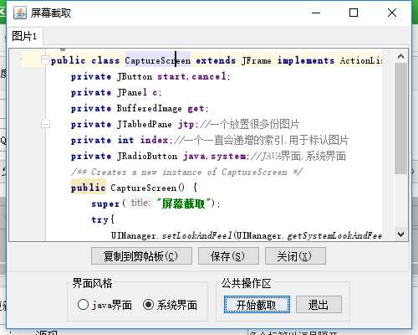This screenshot has height=335, width=418.
Task: Click the scroll down arrow in screenshot preview
Action: click(x=400, y=234)
